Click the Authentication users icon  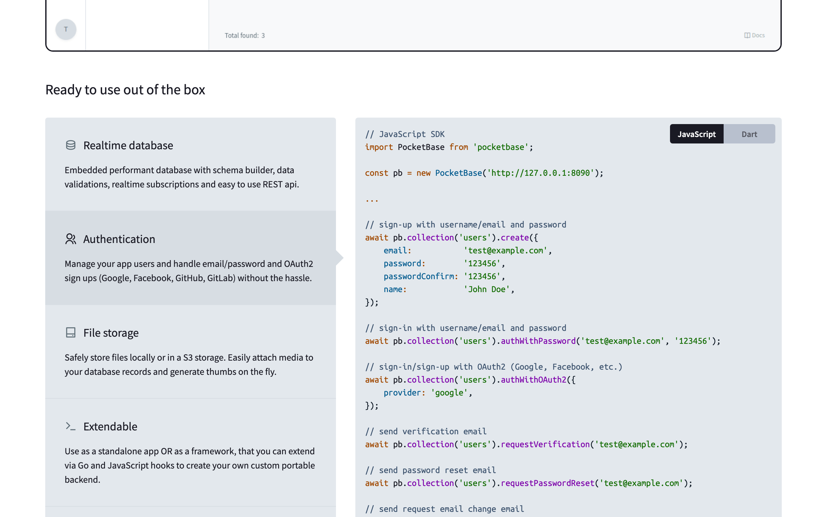70,239
